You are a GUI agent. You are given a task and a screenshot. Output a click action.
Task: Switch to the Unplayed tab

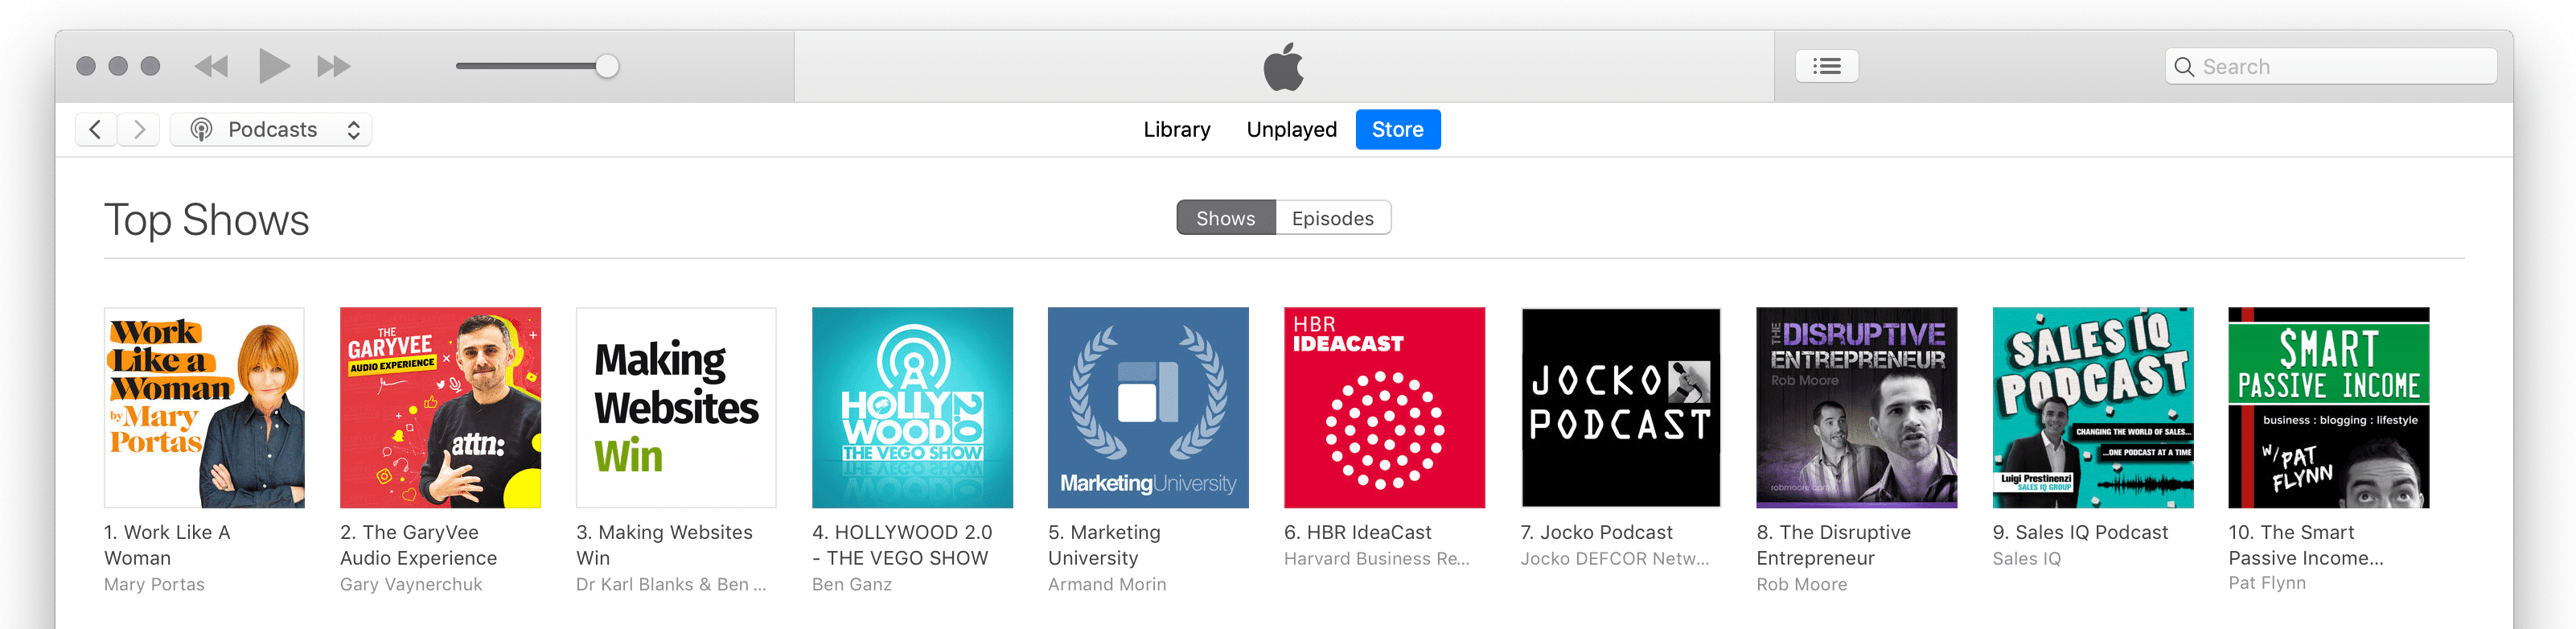[x=1291, y=129]
